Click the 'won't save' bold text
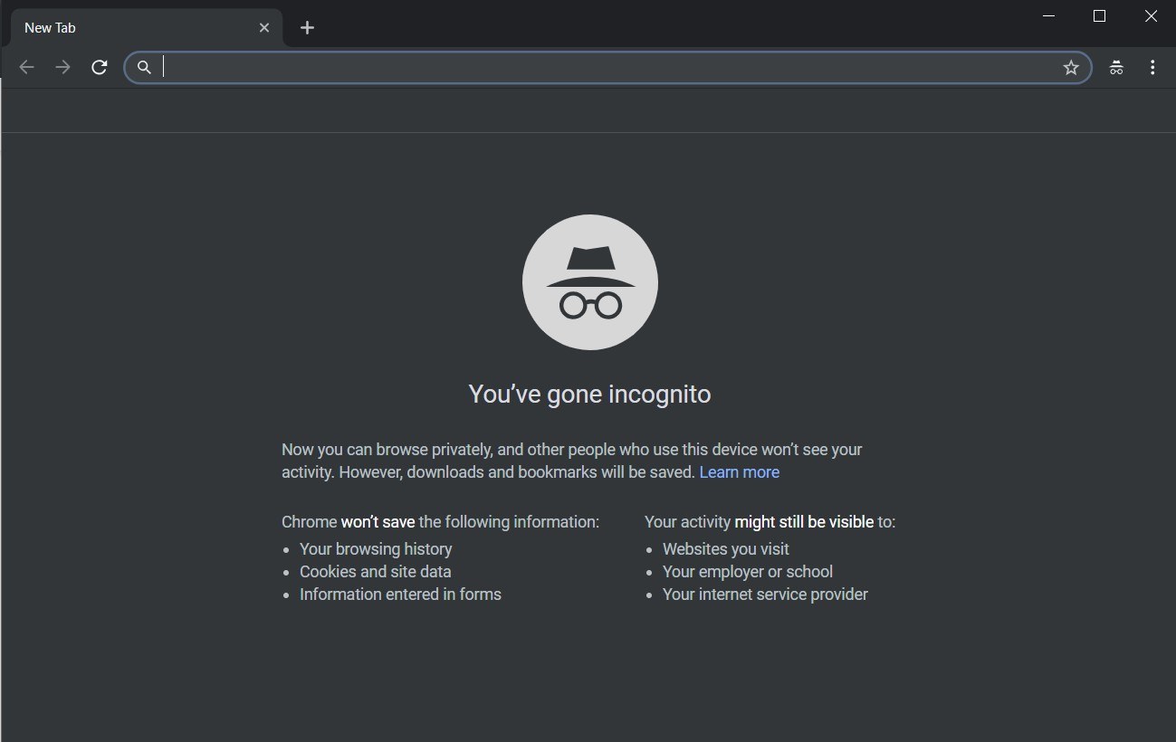Screen dimensions: 1176x742 click(x=378, y=521)
